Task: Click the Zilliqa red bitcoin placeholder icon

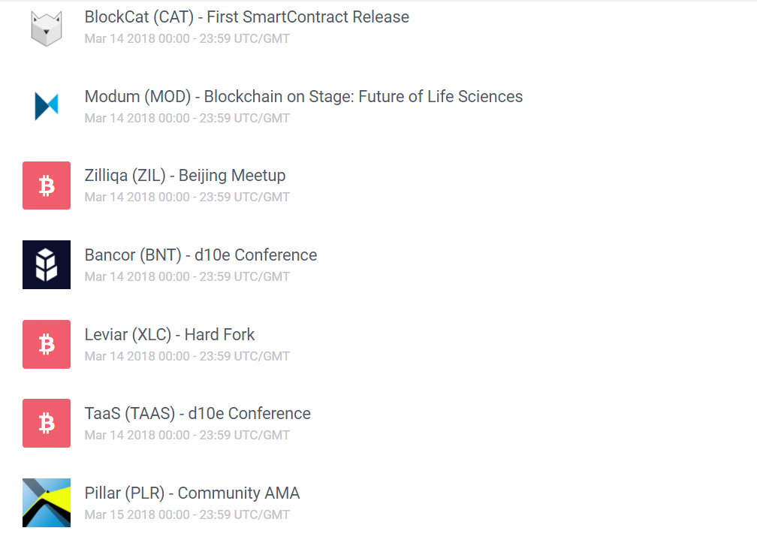Action: pyautogui.click(x=47, y=186)
